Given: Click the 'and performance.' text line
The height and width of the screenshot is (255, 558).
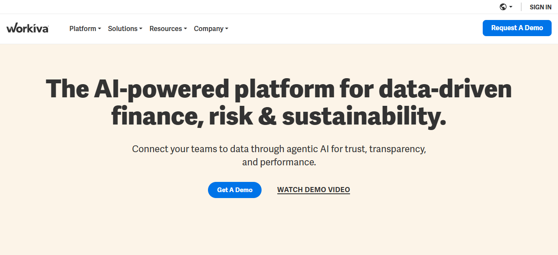Looking at the screenshot, I should 279,162.
